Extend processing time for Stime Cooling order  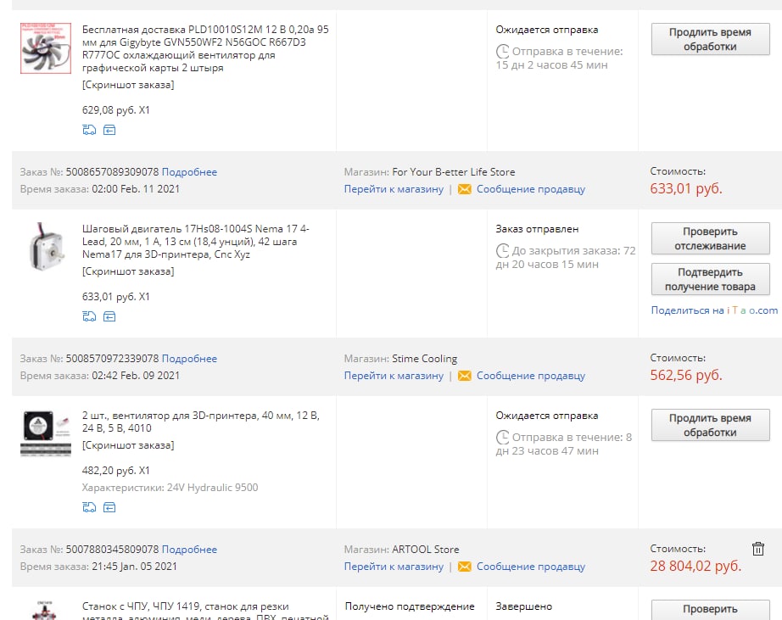point(710,425)
